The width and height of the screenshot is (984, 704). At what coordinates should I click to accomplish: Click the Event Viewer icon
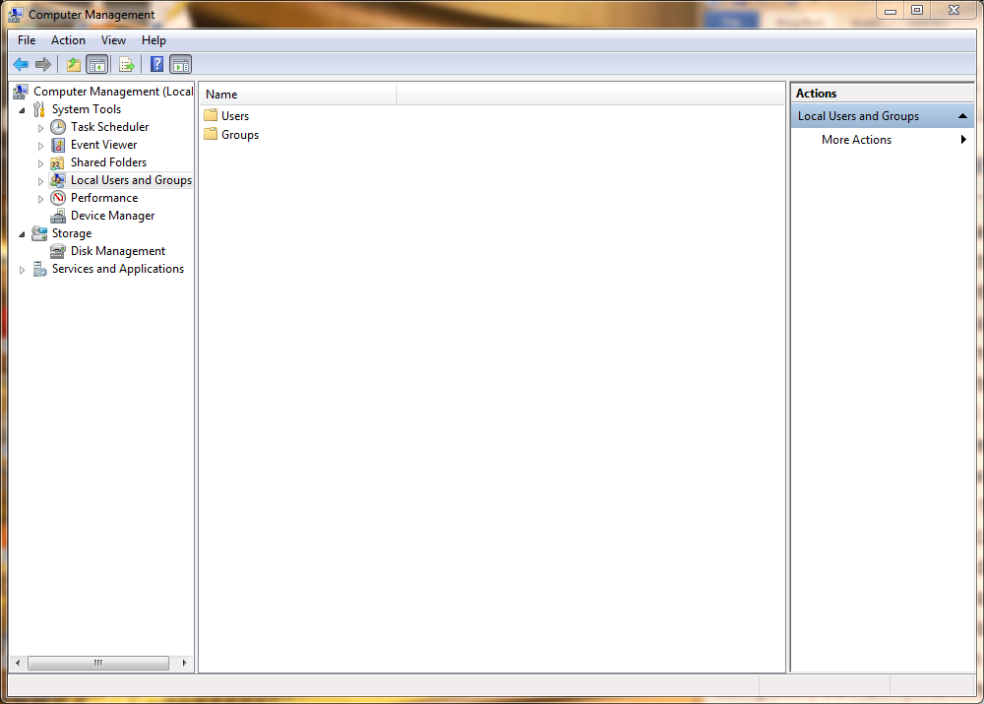click(x=58, y=145)
